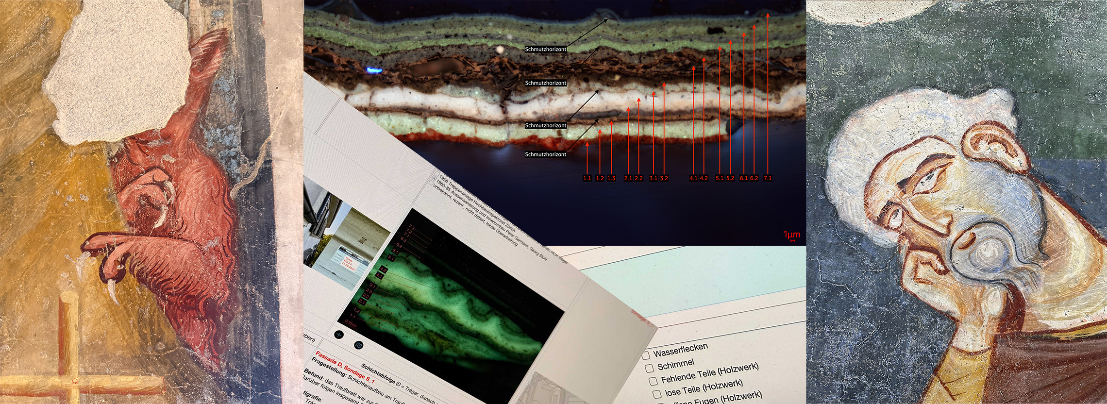The image size is (1107, 404).
Task: Click the round map icon below the green image
Action: point(359,345)
